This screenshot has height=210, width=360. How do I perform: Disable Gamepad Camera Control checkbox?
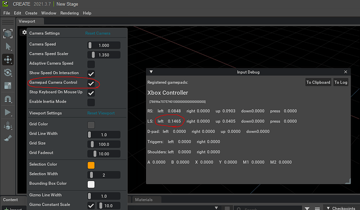[91, 83]
